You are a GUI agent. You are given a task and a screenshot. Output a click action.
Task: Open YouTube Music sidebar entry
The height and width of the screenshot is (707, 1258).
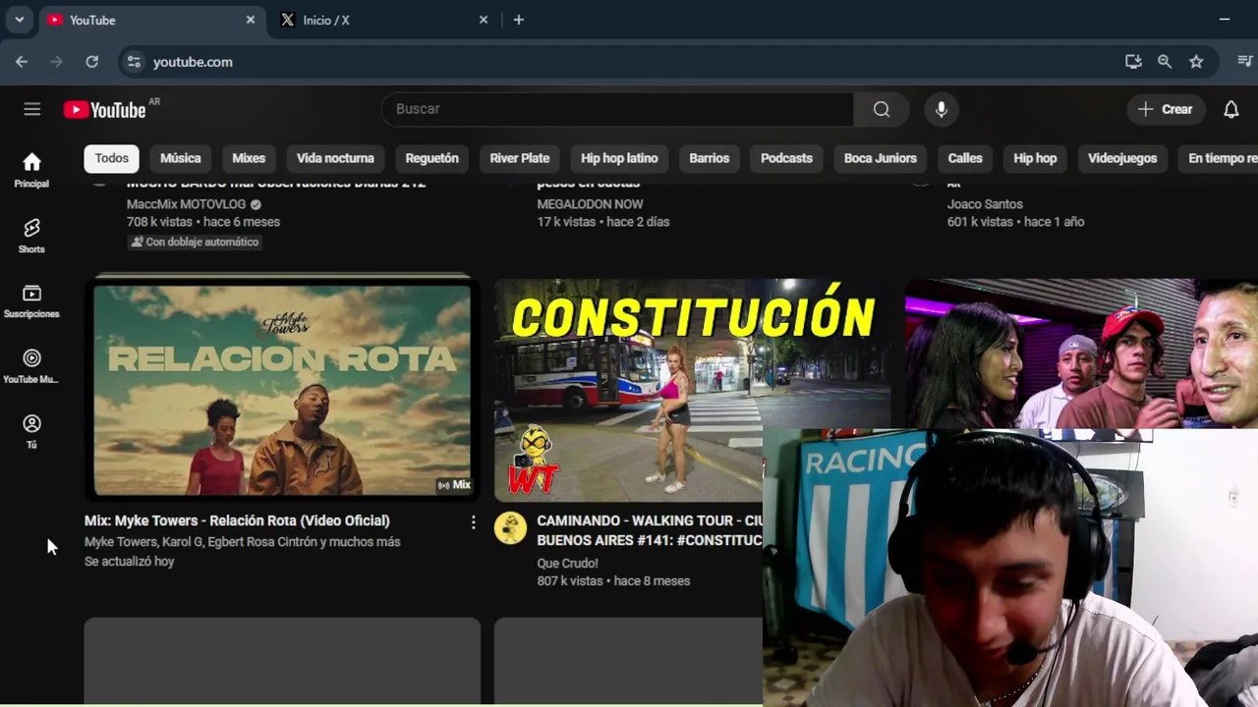tap(31, 366)
